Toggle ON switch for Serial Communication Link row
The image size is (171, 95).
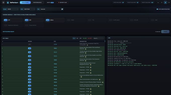pos(29,80)
